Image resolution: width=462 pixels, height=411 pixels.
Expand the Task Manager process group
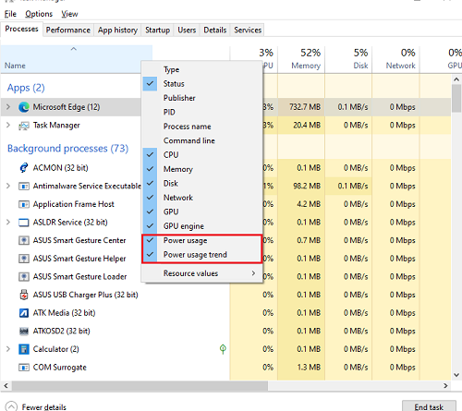pyautogui.click(x=8, y=125)
